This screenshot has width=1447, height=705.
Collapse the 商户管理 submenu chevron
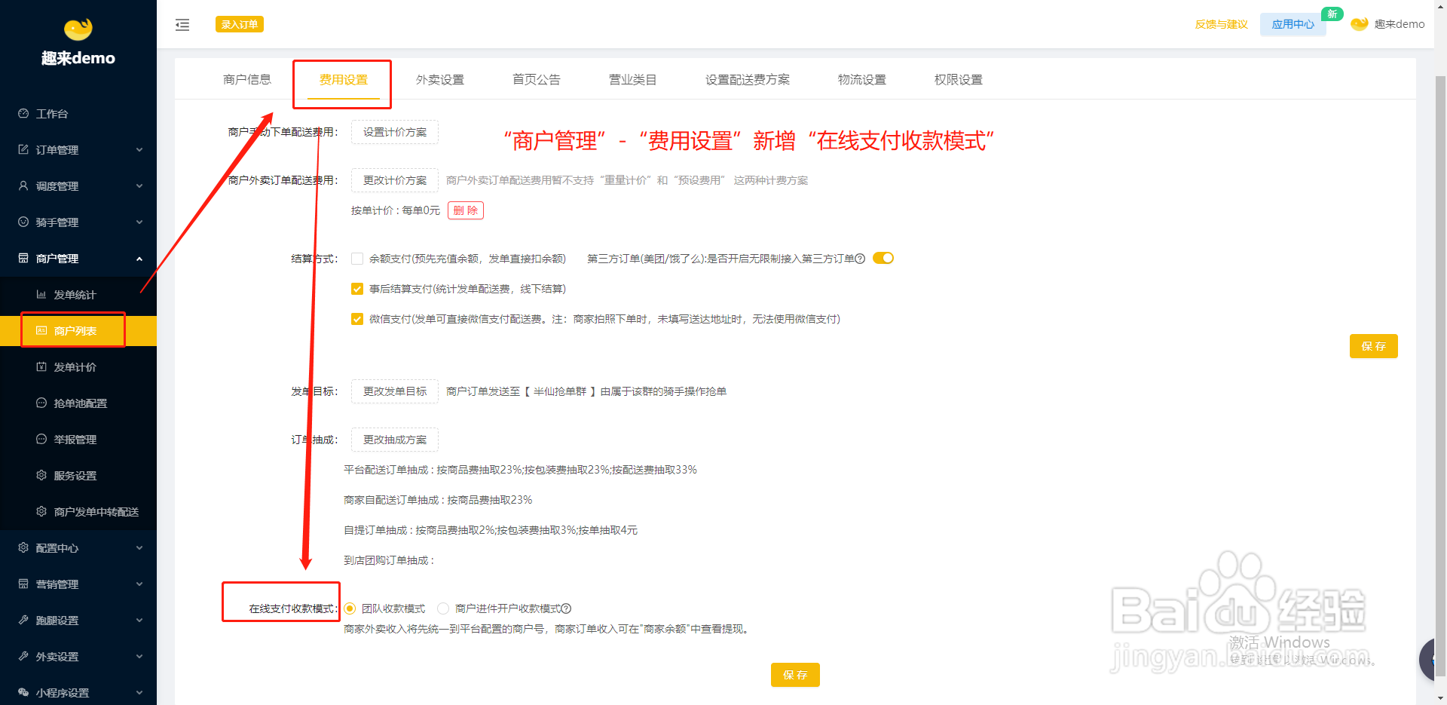click(139, 258)
